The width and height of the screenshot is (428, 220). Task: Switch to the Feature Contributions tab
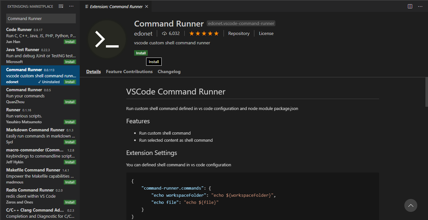point(129,71)
